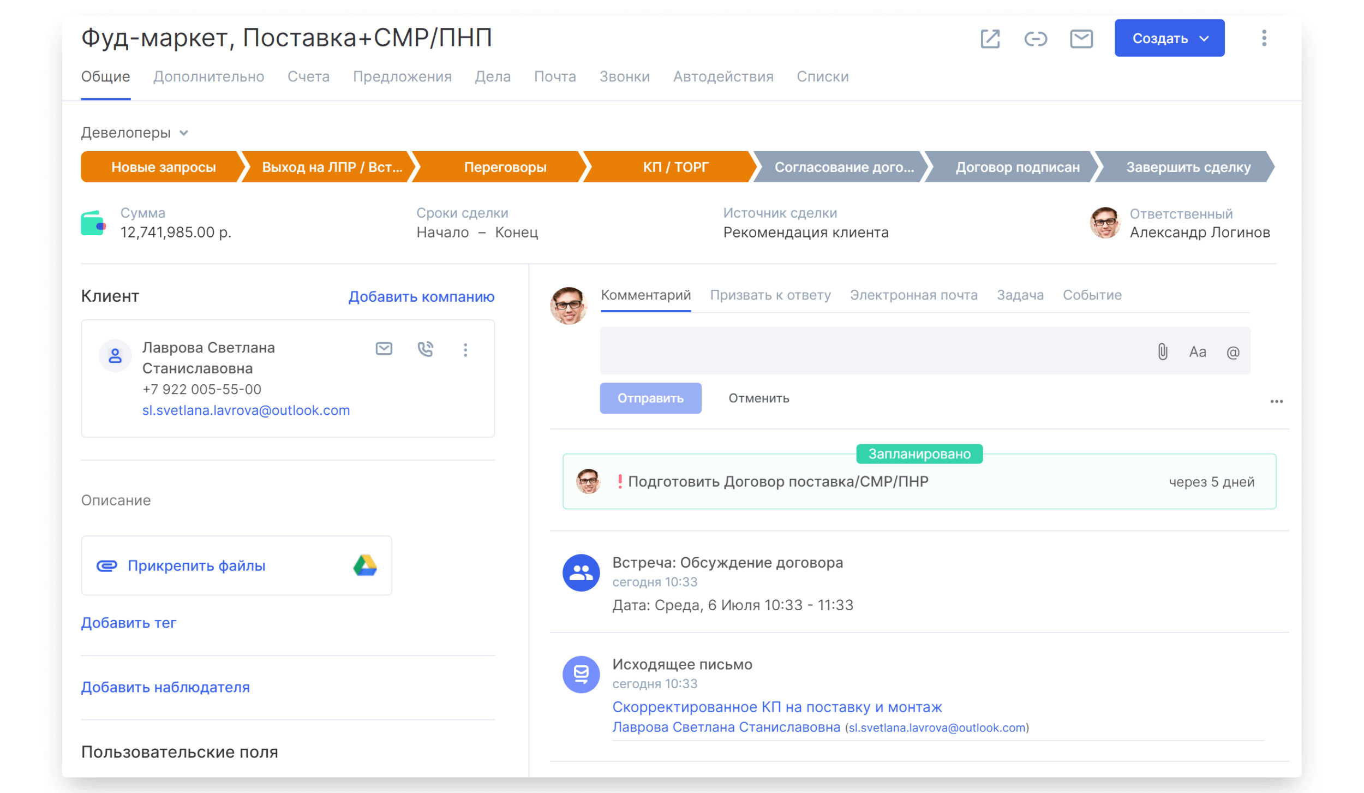The height and width of the screenshot is (793, 1364).
Task: Attach a file using the paperclip icon
Action: coord(1162,352)
